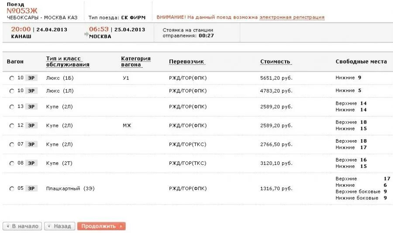
Task: Click ЭР badge next to wagon 12
Action: point(31,125)
